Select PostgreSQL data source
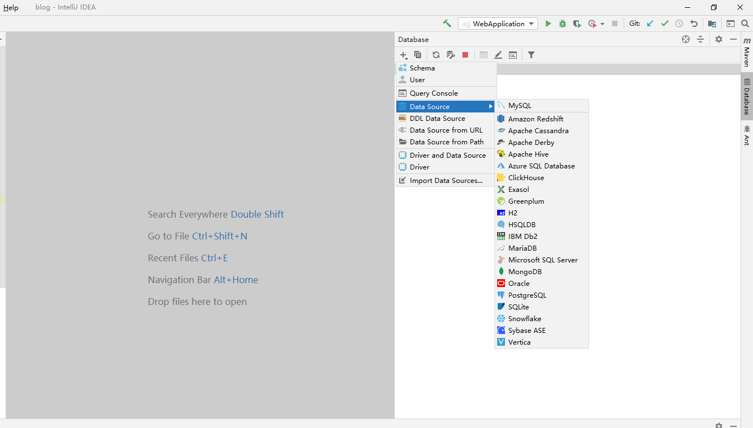 (541, 295)
